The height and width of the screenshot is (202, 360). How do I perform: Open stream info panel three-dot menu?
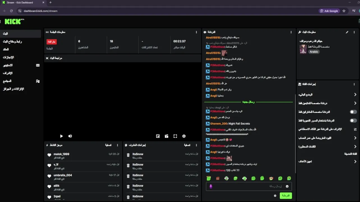pyautogui.click(x=354, y=32)
